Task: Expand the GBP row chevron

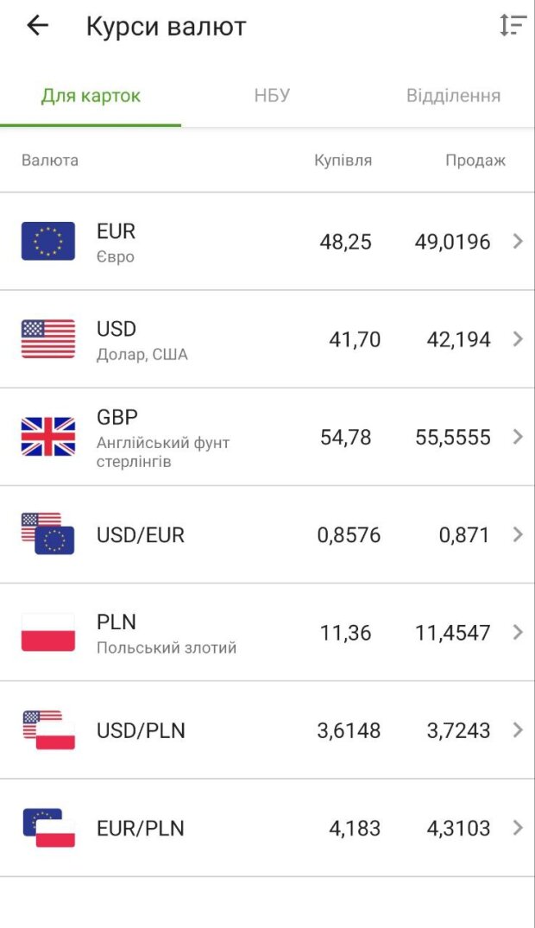Action: click(x=518, y=437)
